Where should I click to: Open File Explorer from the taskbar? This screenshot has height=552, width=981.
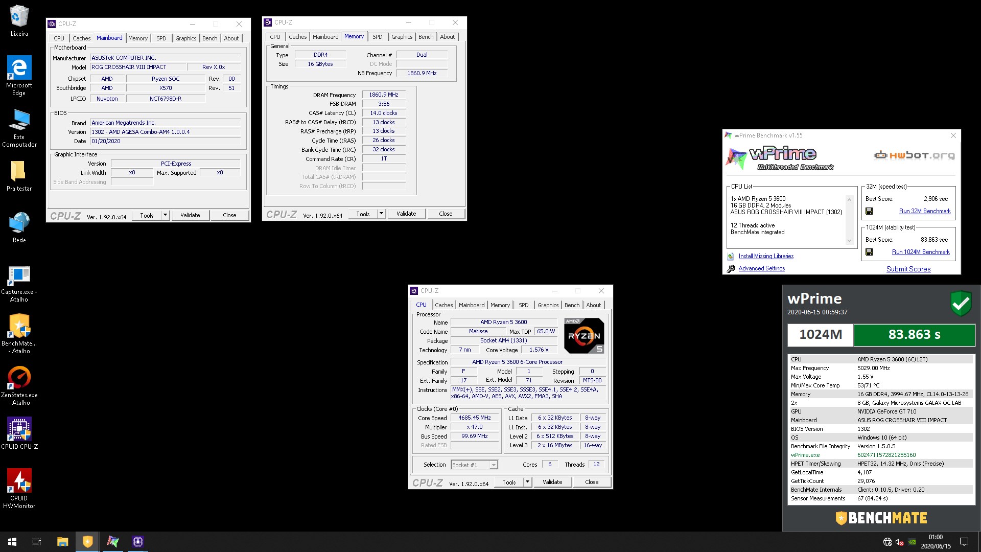pos(62,542)
